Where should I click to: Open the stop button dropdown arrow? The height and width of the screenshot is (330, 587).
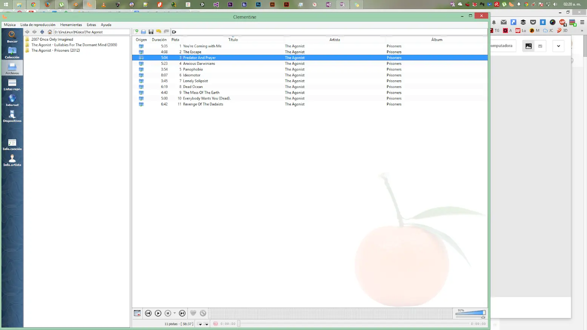tap(175, 313)
